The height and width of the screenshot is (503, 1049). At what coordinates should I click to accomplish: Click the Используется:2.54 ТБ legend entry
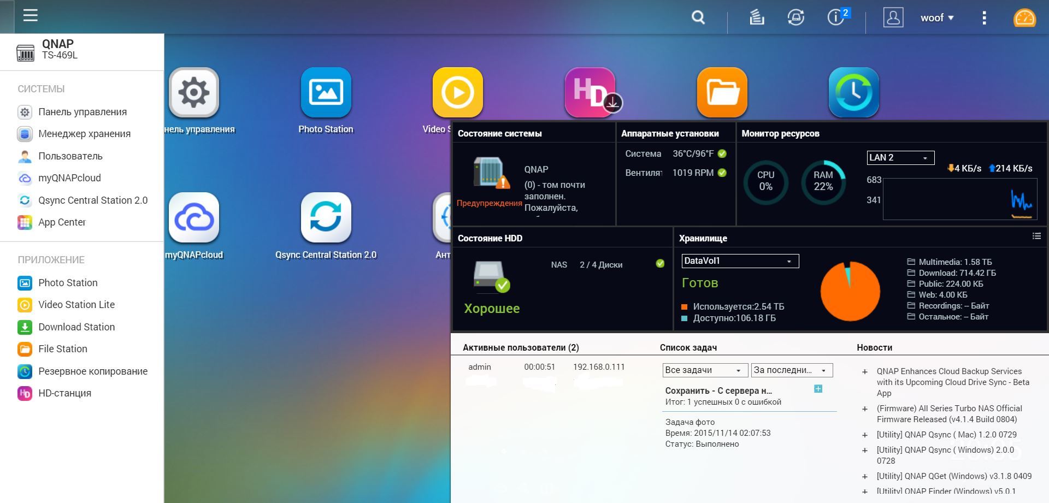coord(733,307)
